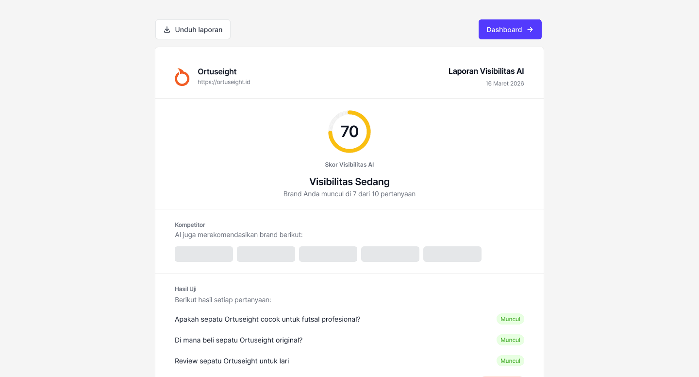Click the circular score gauge showing 70
699x377 pixels.
pyautogui.click(x=349, y=132)
